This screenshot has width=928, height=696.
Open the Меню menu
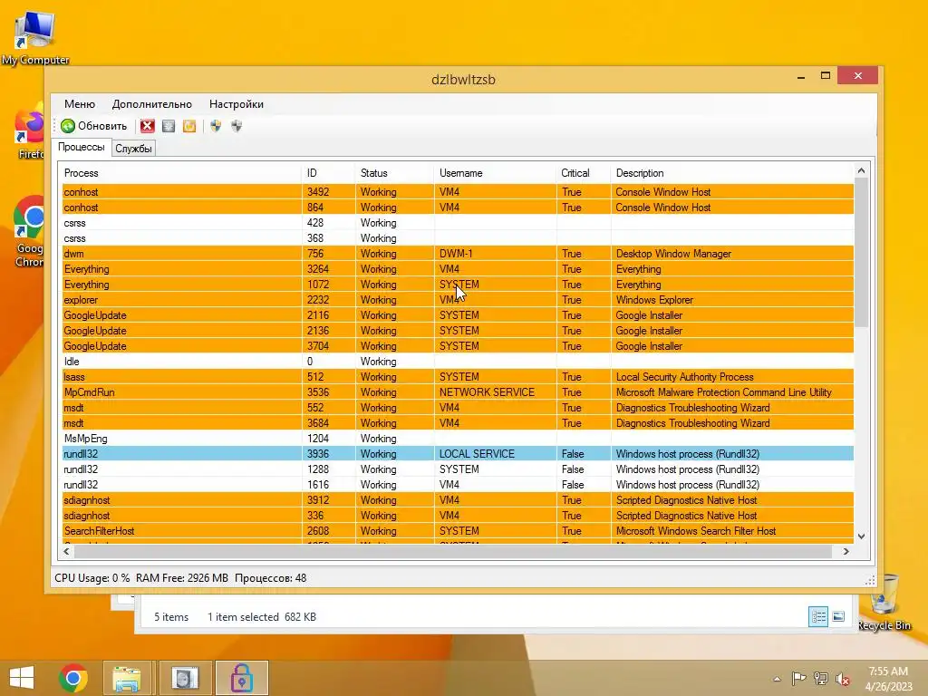click(x=80, y=104)
